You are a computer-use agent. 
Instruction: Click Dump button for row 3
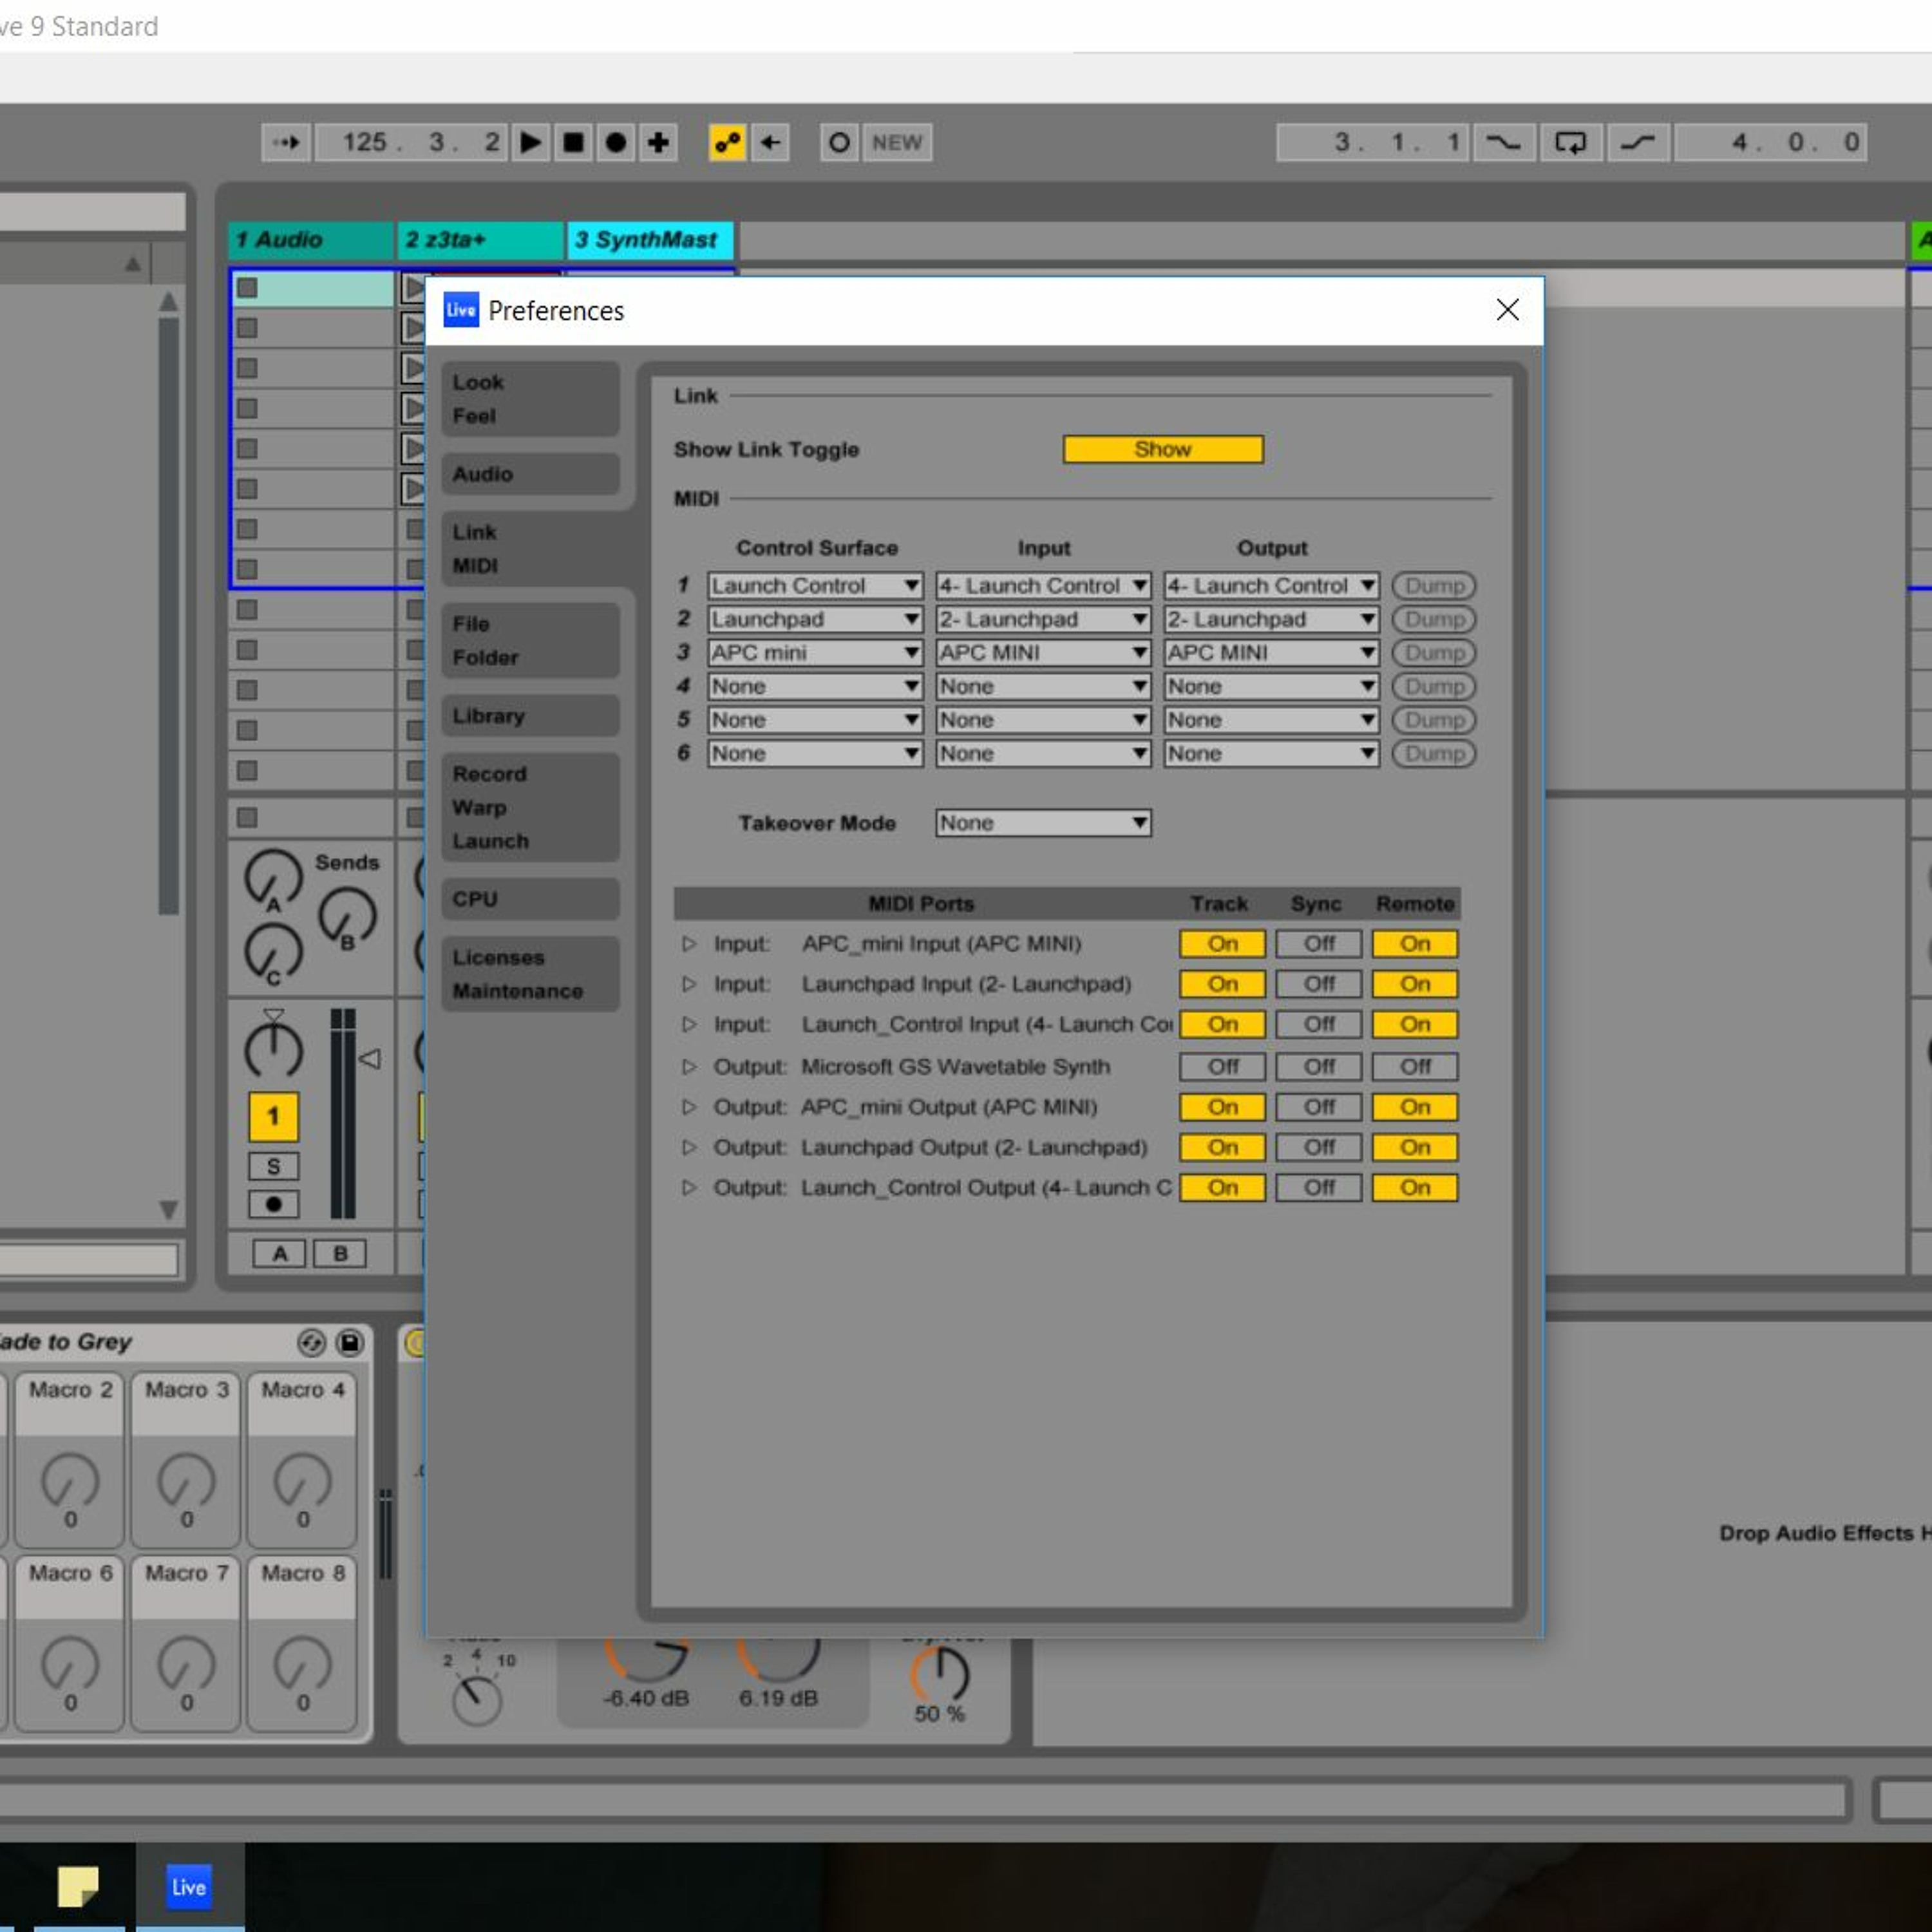[1434, 652]
